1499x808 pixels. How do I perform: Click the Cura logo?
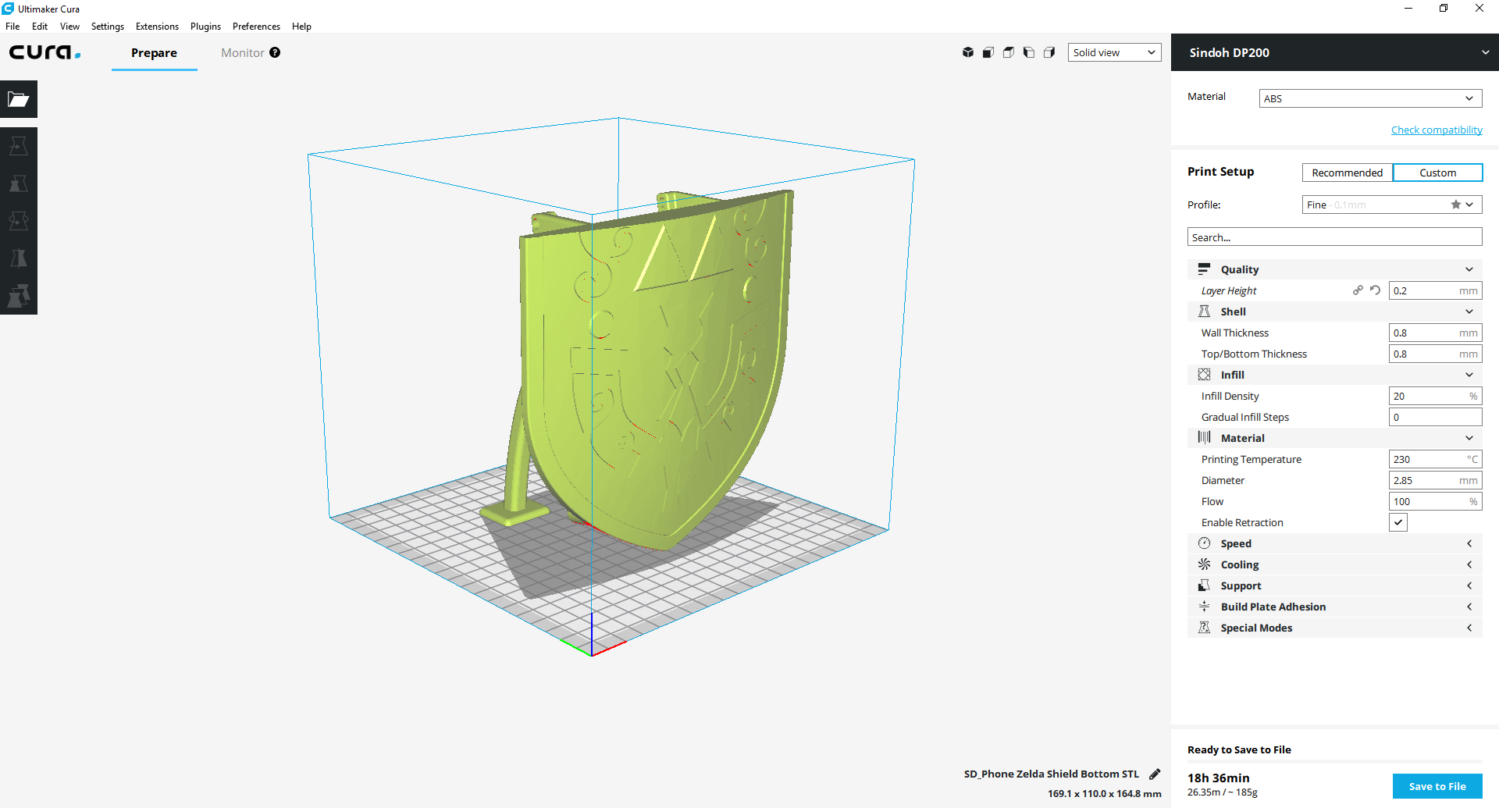pyautogui.click(x=45, y=52)
